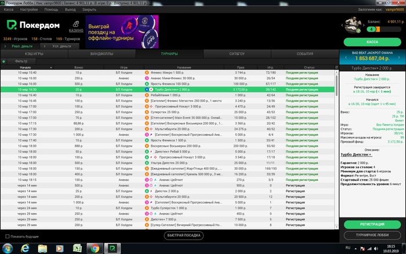406x254 pixels.
Task: Click the Выход menu item
Action: coord(70,9)
